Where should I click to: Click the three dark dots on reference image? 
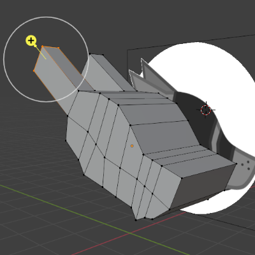coord(245,165)
